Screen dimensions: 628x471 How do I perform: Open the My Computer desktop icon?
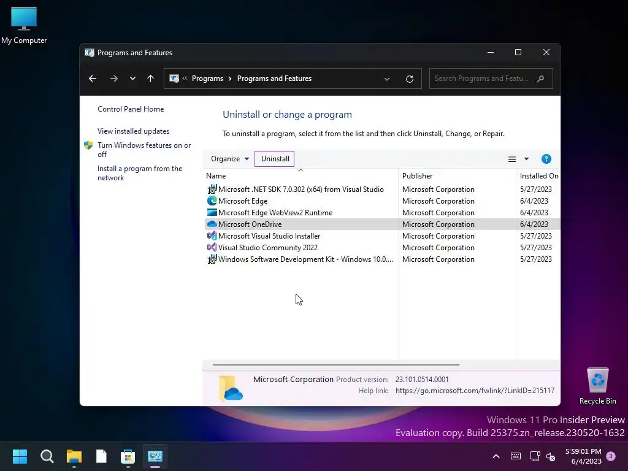coord(24,26)
